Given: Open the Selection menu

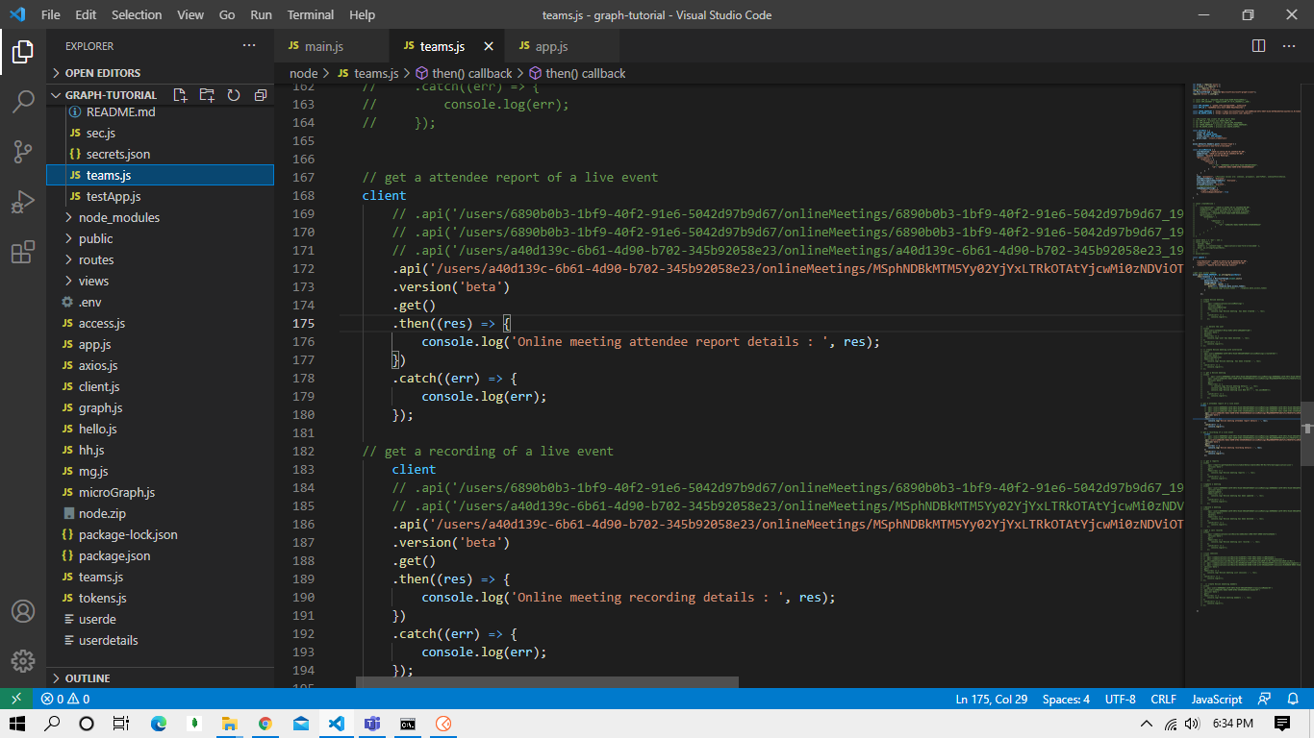Looking at the screenshot, I should [x=137, y=14].
